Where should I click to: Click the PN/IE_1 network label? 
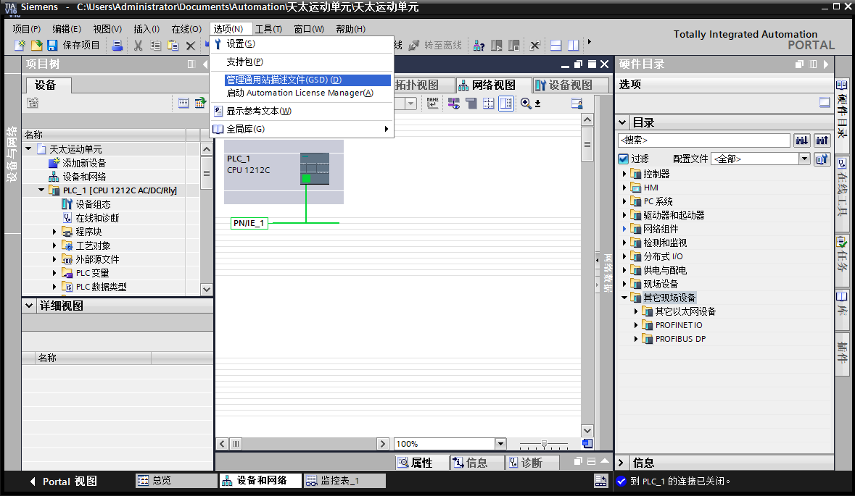249,223
